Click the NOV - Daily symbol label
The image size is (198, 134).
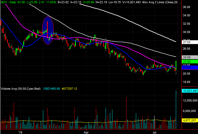pos(8,2)
